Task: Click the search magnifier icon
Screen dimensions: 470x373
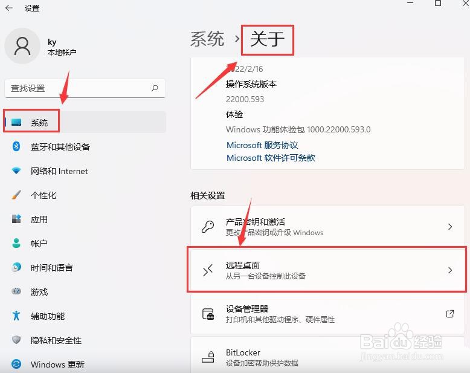Action: tap(155, 88)
